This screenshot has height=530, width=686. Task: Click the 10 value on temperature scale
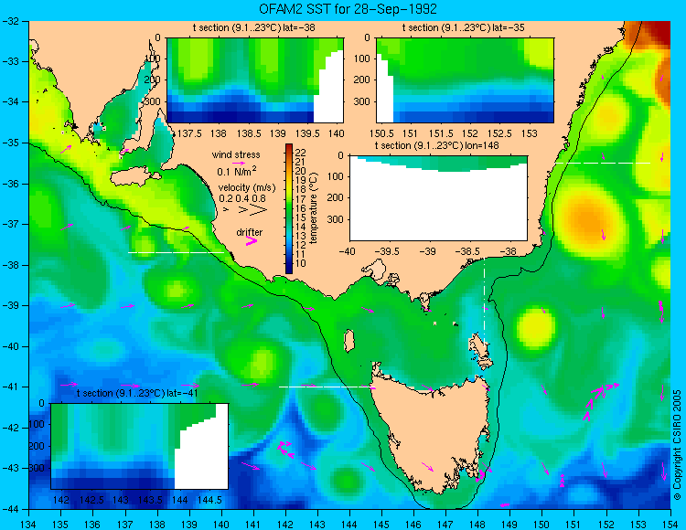click(301, 263)
